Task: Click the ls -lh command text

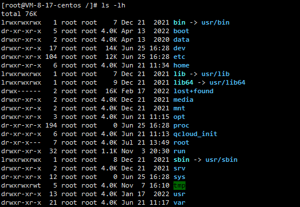Action: pyautogui.click(x=113, y=5)
